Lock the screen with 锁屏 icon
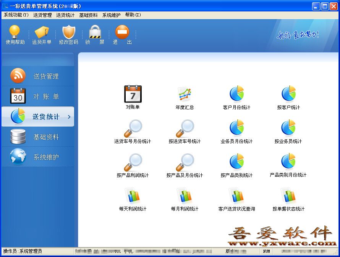The image size is (340, 257). pos(95,32)
